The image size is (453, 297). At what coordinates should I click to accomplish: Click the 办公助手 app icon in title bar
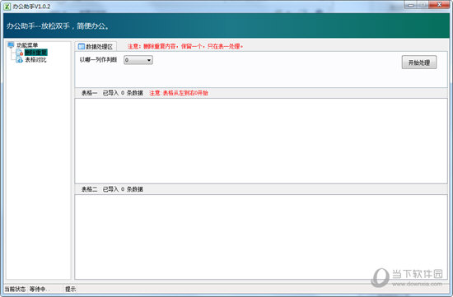(7, 7)
